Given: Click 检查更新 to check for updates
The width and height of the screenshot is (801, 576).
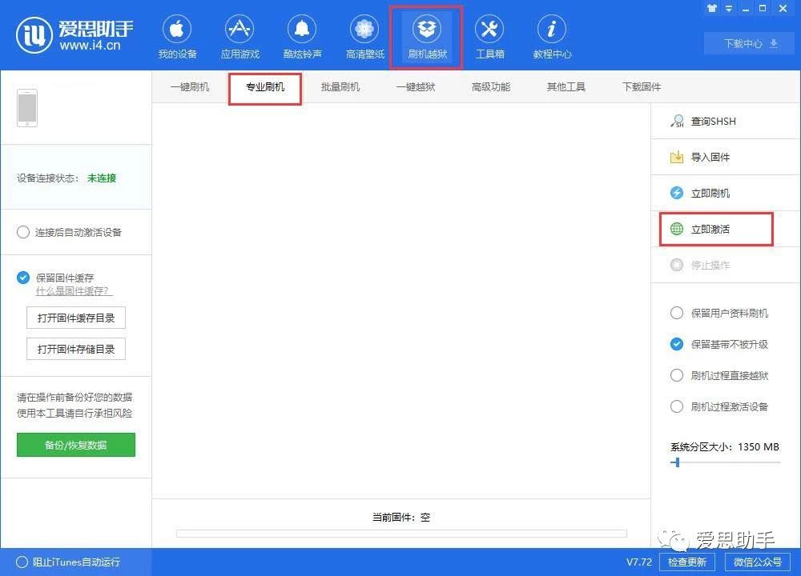Looking at the screenshot, I should tap(686, 562).
